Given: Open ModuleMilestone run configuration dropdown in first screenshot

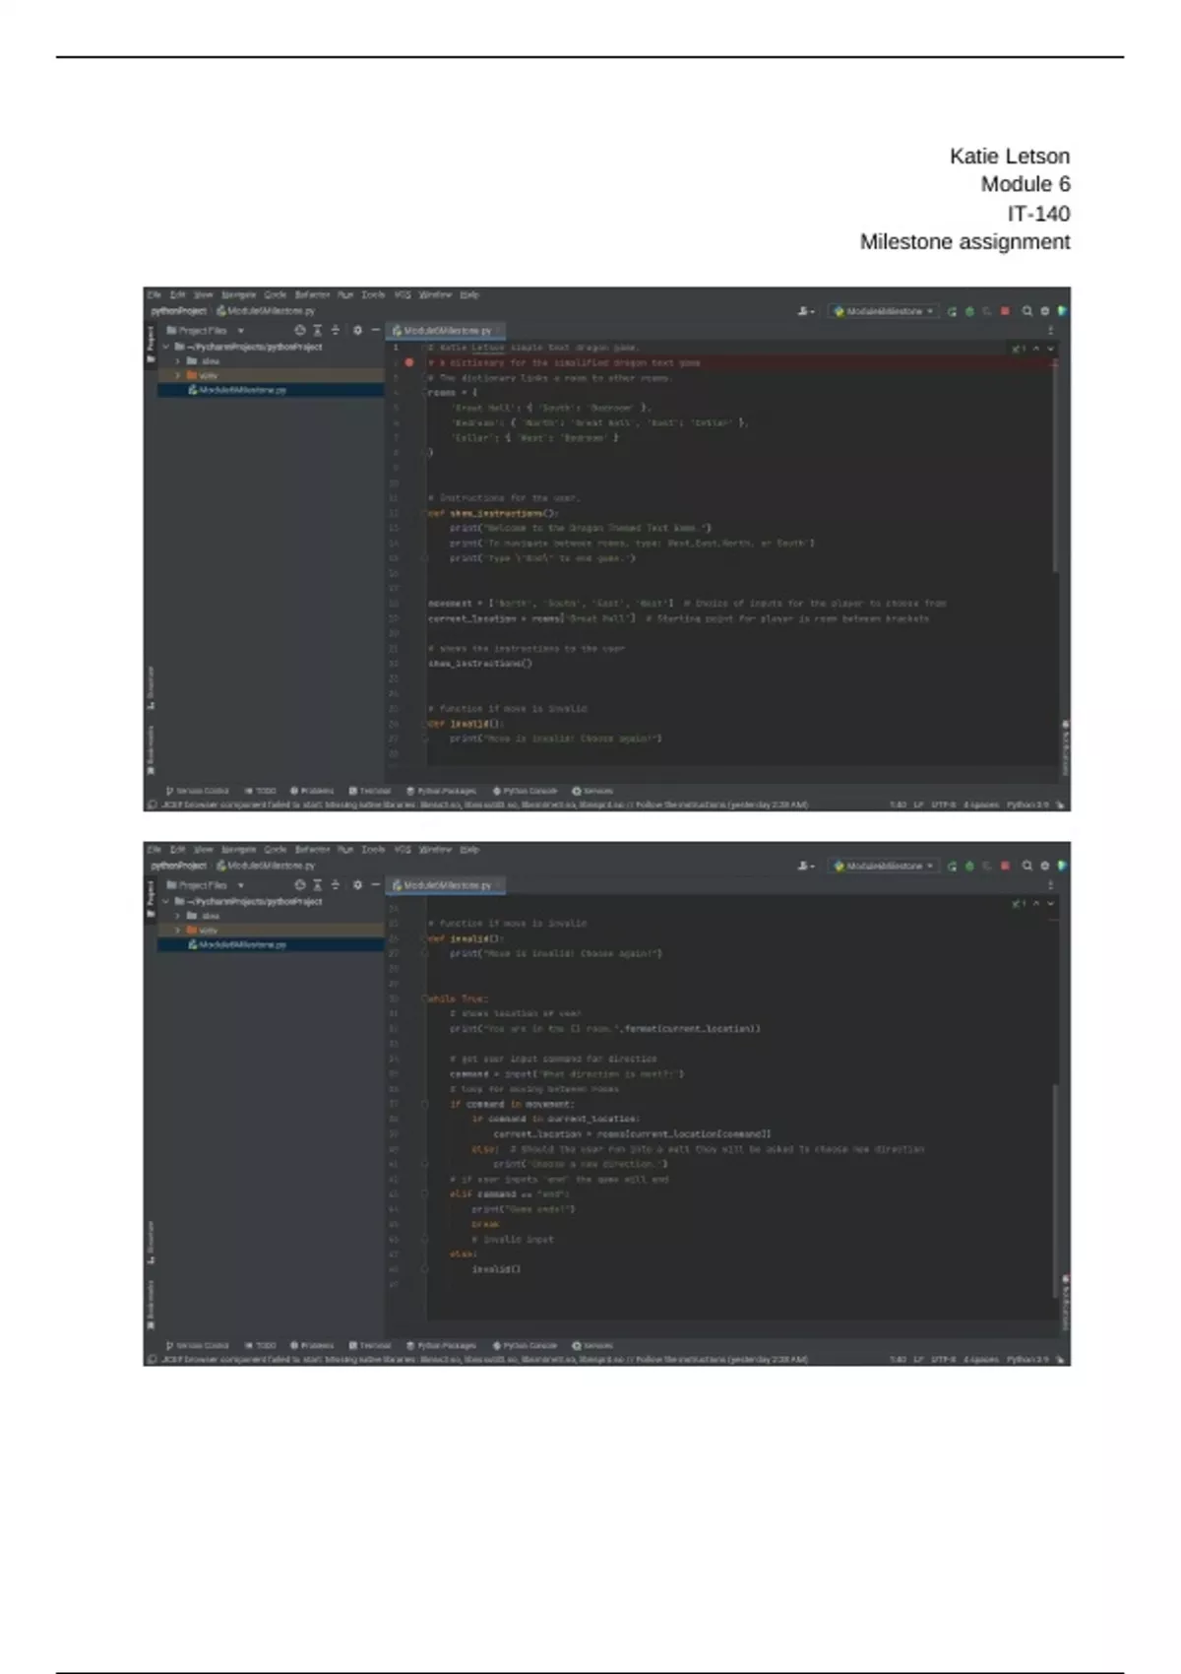Looking at the screenshot, I should coord(883,311).
